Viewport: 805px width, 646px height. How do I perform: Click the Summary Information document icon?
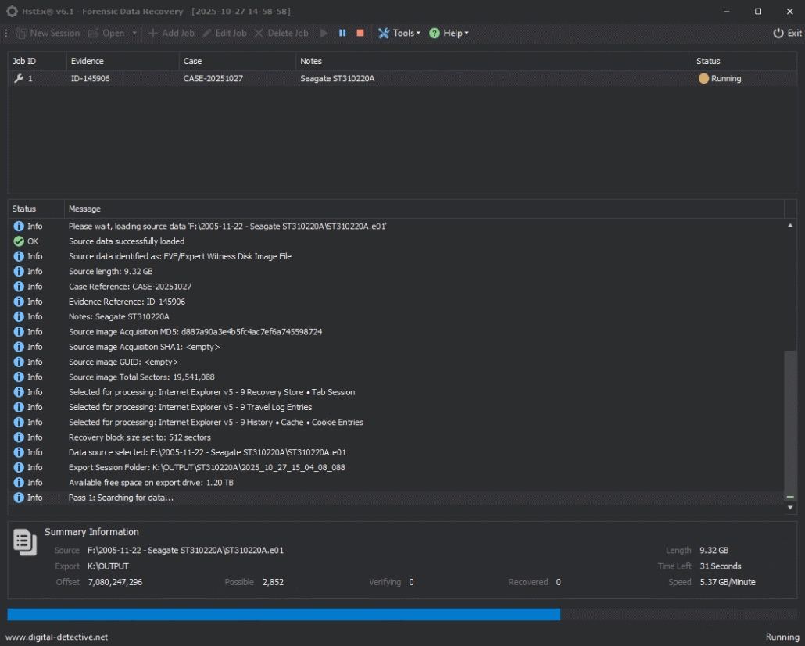(25, 541)
